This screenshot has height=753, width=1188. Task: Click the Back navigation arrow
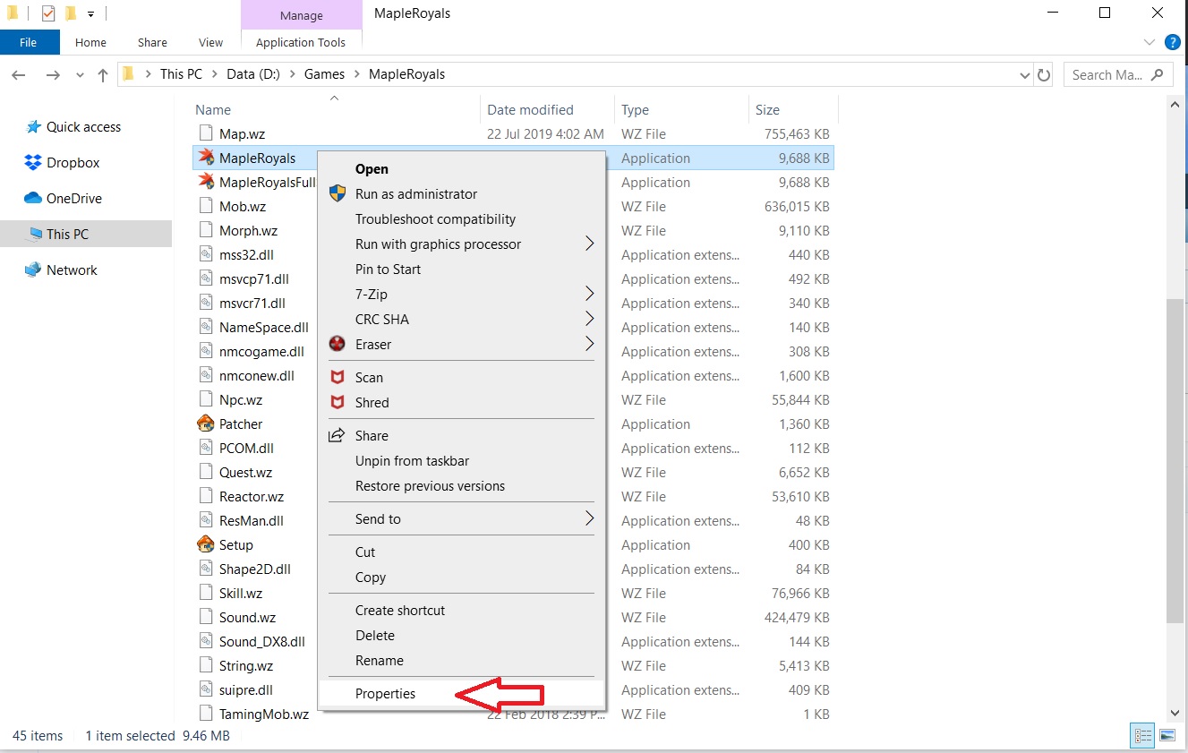pos(19,75)
